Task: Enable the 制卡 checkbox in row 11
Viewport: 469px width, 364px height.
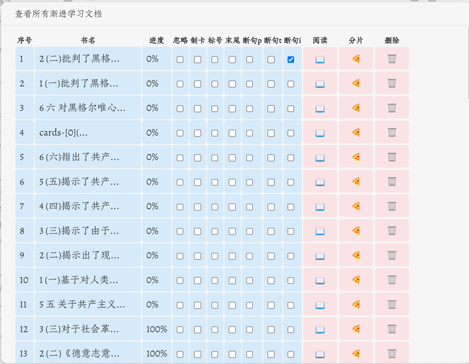Action: [x=197, y=305]
